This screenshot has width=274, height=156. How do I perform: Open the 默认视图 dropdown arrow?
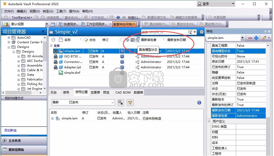click(x=47, y=24)
